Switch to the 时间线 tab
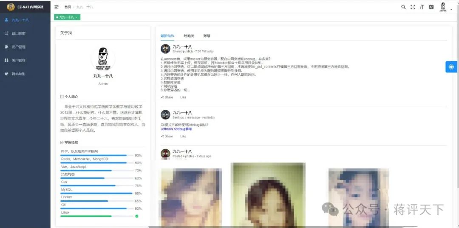The width and height of the screenshot is (459, 228). coord(189,36)
